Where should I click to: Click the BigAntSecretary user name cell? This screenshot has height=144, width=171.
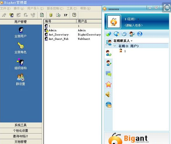coord(89,35)
